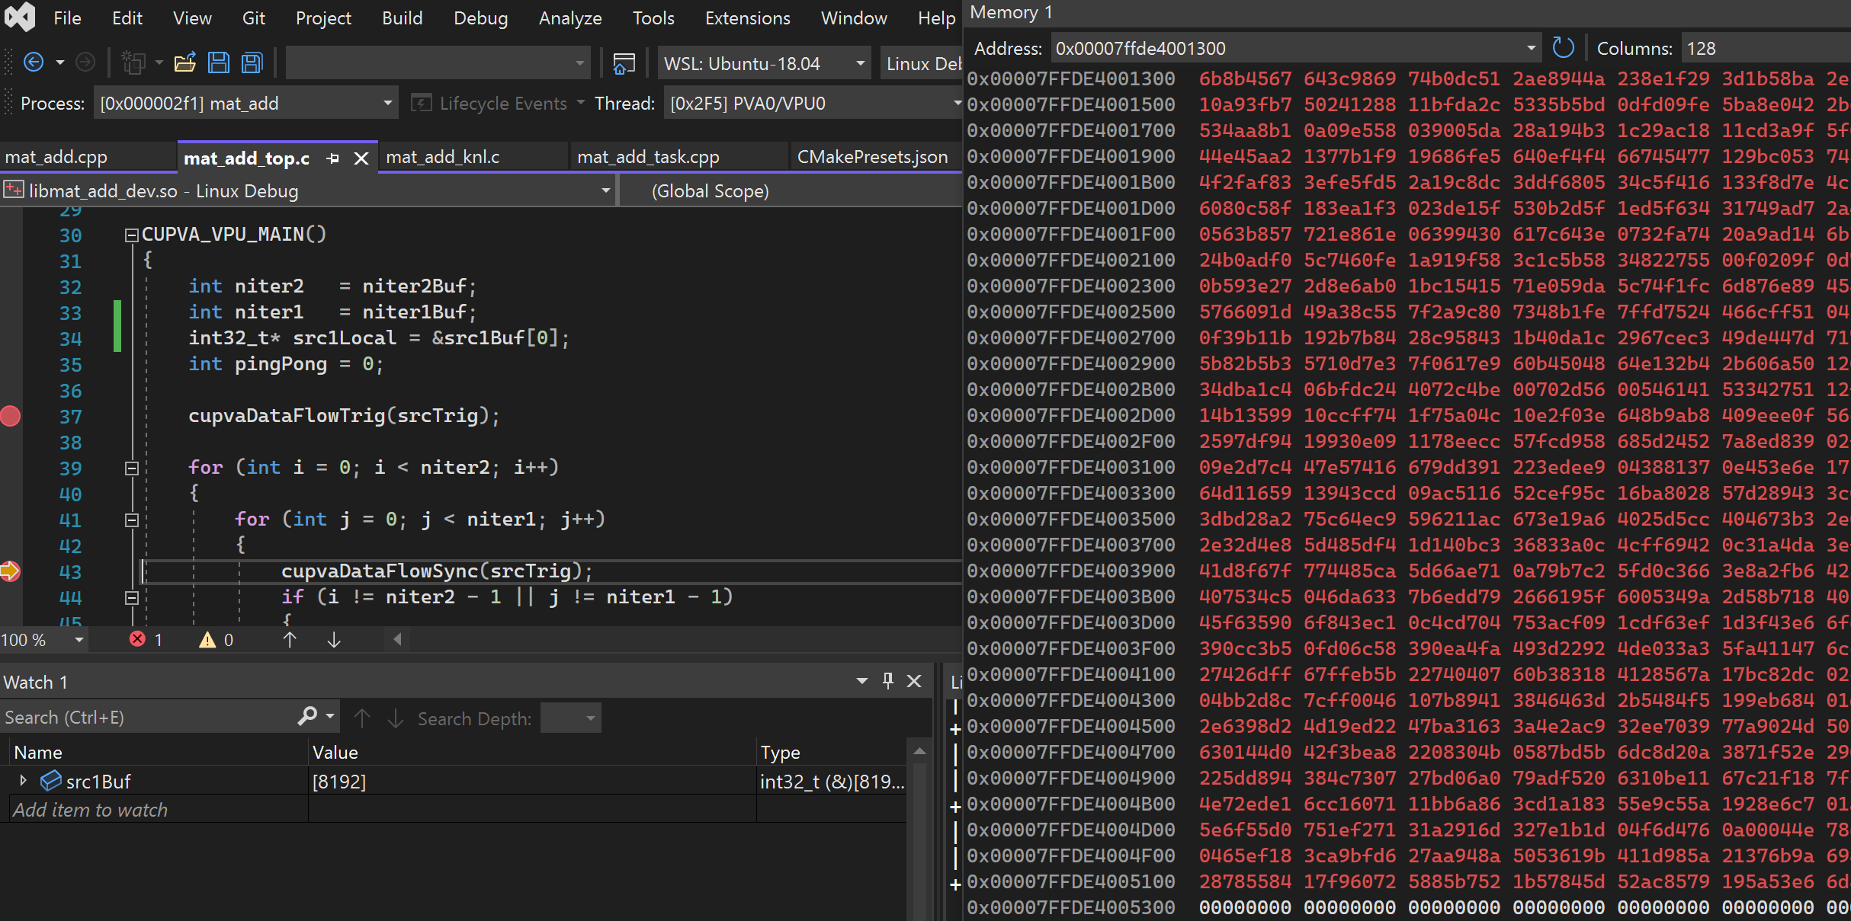Refresh the Memory 1 window contents
This screenshot has width=1851, height=921.
click(1563, 48)
